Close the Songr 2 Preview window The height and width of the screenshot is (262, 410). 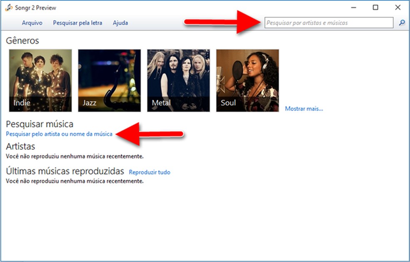(x=398, y=7)
